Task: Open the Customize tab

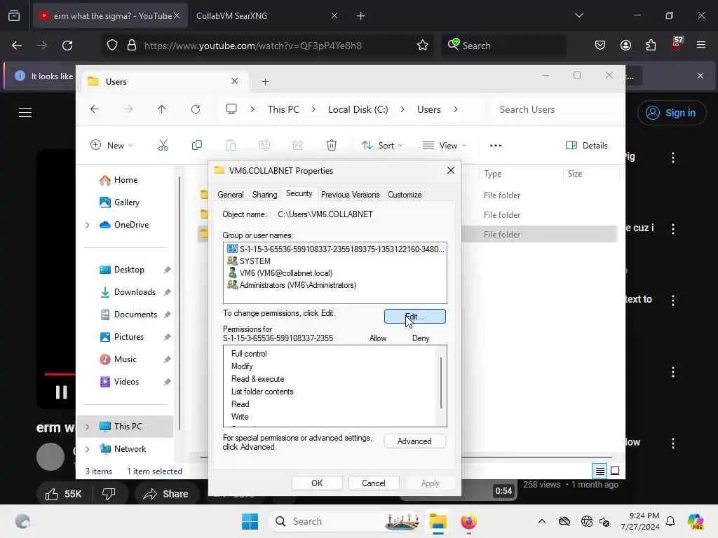Action: [x=405, y=195]
